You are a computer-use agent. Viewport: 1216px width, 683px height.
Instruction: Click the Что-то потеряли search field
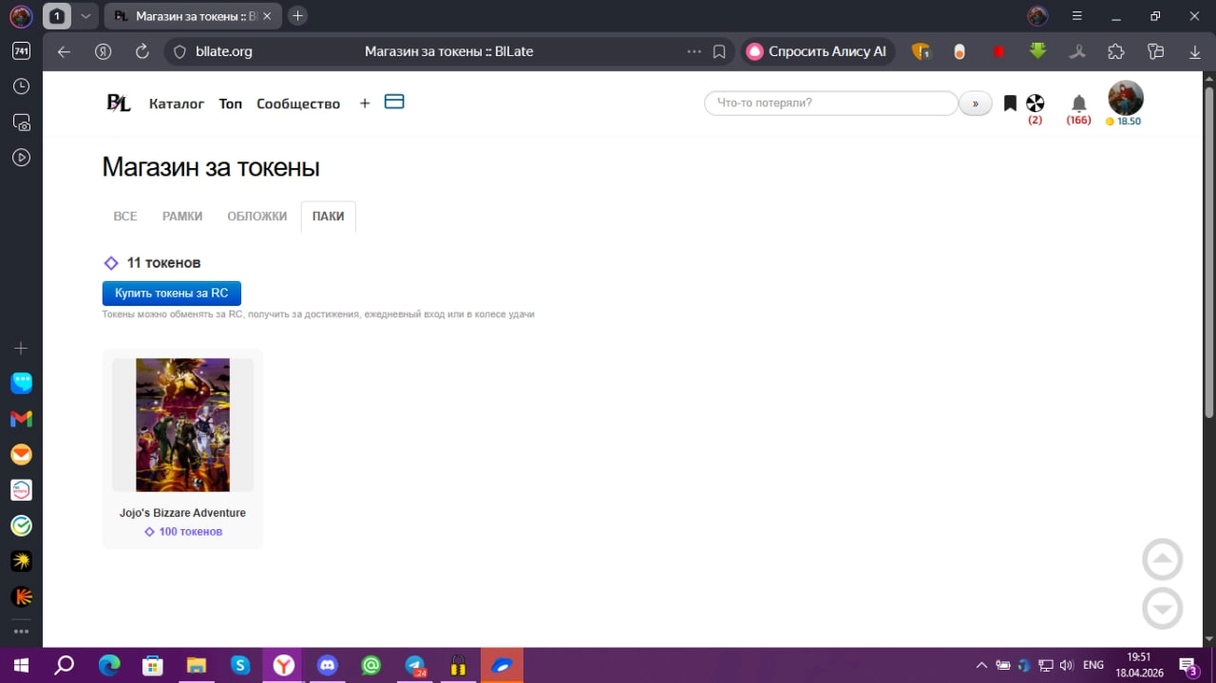pos(830,103)
